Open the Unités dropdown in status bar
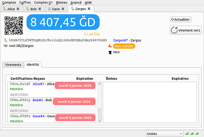The width and height of the screenshot is (204, 137). pyautogui.click(x=164, y=134)
